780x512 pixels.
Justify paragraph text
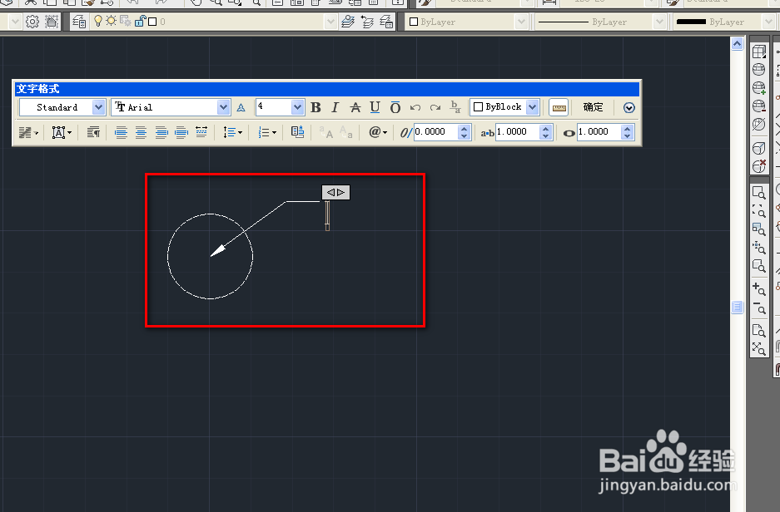tap(181, 133)
